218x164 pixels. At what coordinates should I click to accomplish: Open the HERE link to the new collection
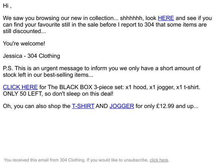click(x=166, y=18)
